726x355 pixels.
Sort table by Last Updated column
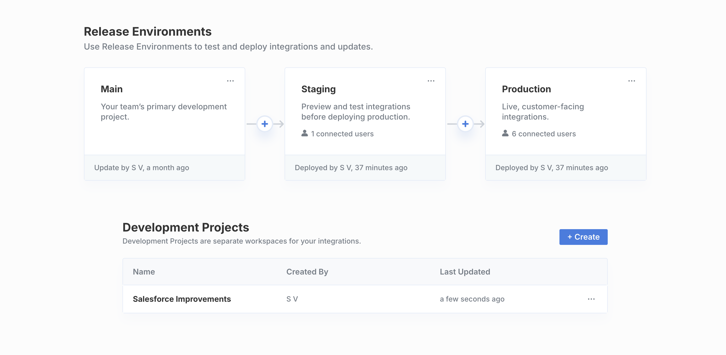[465, 272]
